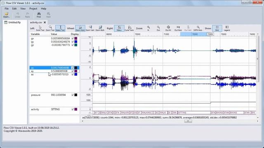Viewport: 264px width, 148px height.
Task: Click the Redo toolbar icon
Action: click(x=28, y=15)
